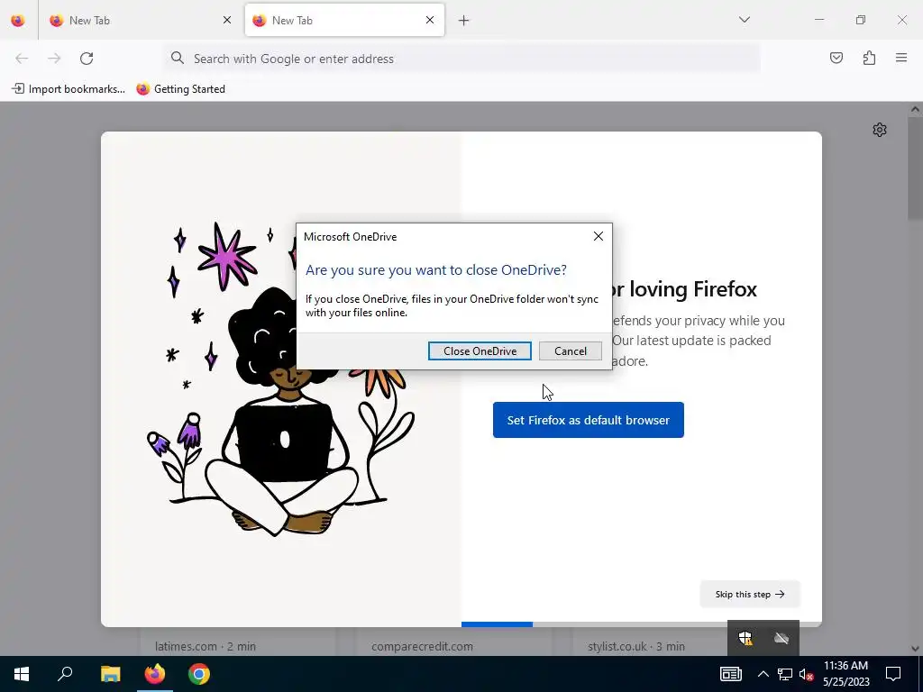Confirm with Close OneDrive button
The image size is (923, 692).
tap(480, 351)
